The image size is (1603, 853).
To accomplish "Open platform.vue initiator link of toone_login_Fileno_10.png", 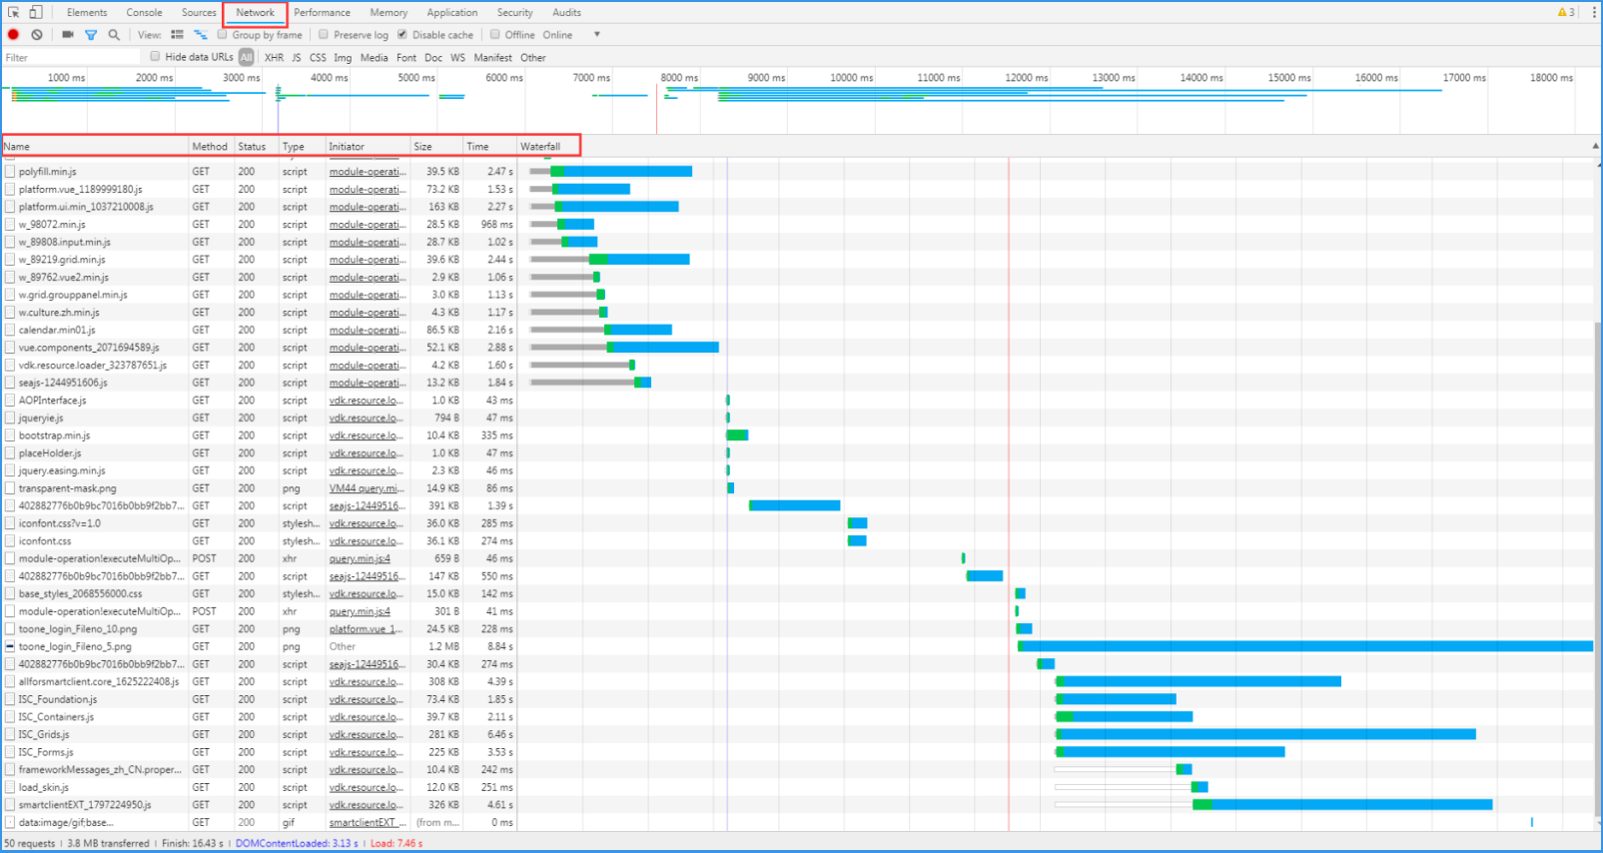I will point(366,629).
